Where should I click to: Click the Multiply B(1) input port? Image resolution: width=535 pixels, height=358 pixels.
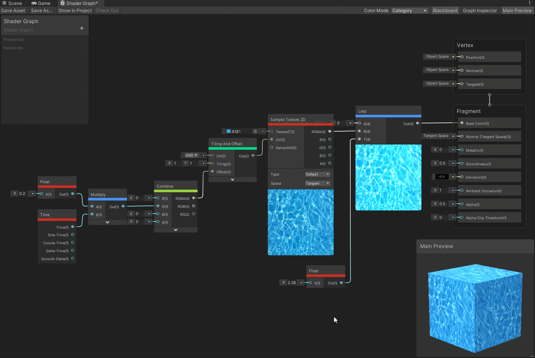[92, 214]
